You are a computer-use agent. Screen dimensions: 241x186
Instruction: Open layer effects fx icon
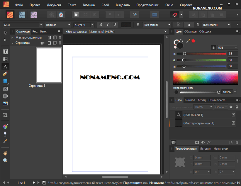coord(209,142)
